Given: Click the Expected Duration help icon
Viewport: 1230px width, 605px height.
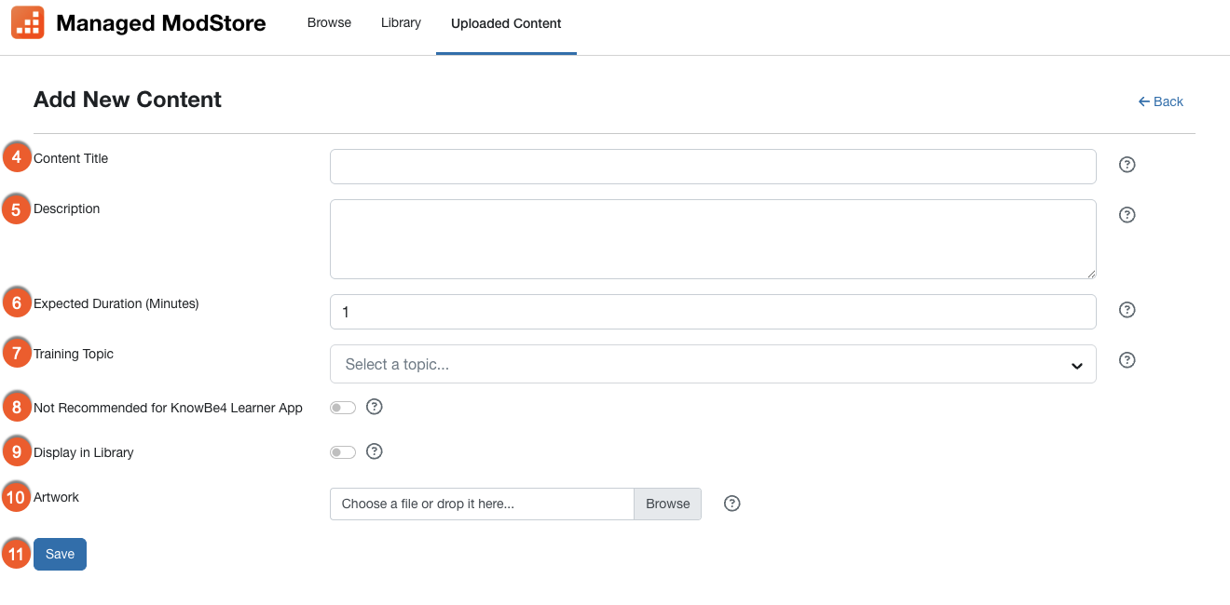Looking at the screenshot, I should click(1127, 309).
